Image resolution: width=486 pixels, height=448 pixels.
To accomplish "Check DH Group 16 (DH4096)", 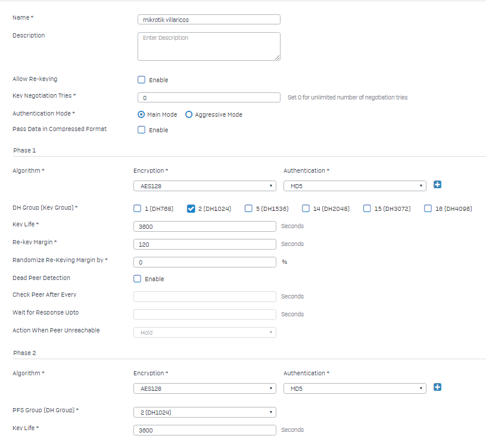I will (428, 209).
